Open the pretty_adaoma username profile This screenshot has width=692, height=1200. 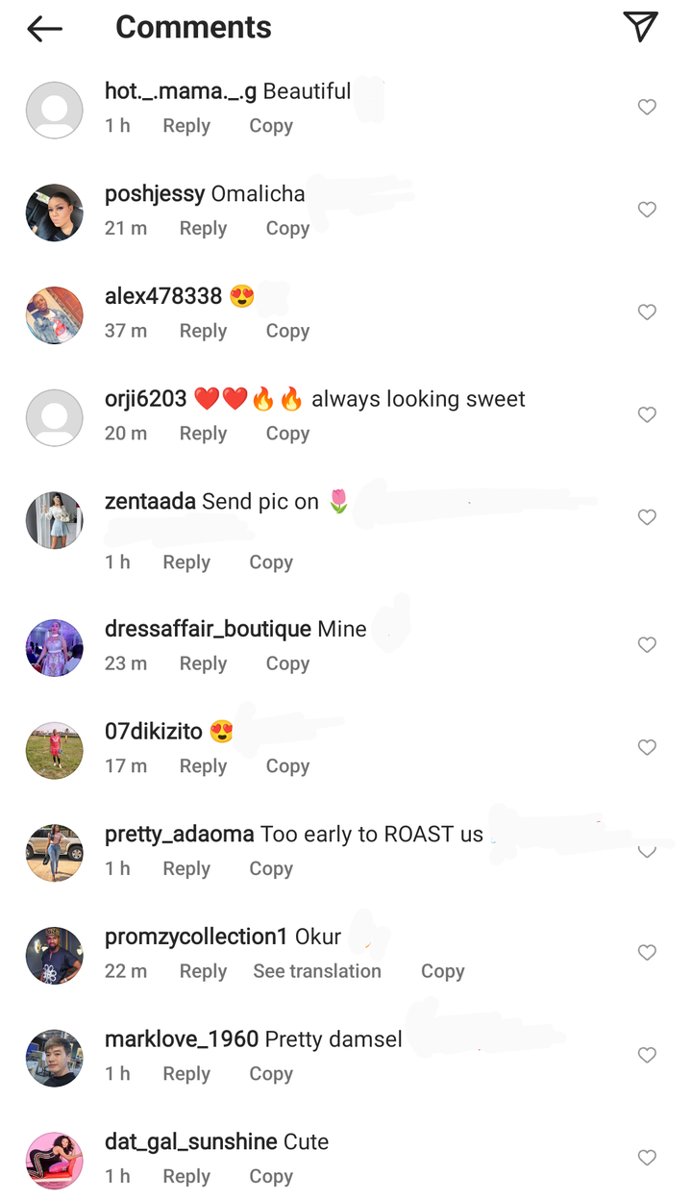179,834
